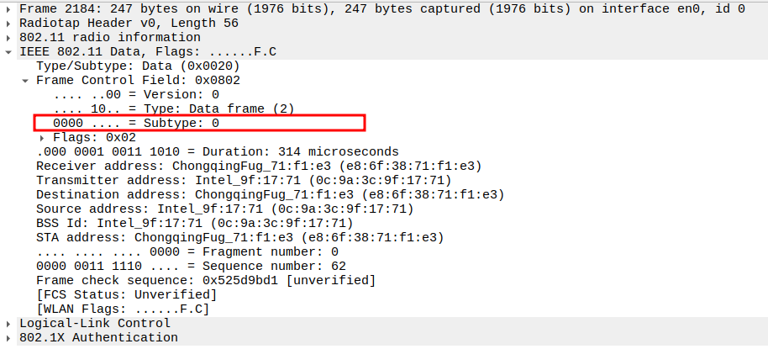Select the Type: Data frame row

174,109
